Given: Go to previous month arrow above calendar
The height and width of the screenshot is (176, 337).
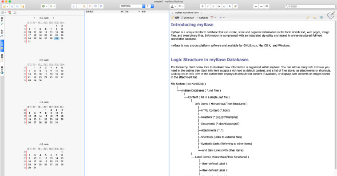Looking at the screenshot, I should 34,18.
